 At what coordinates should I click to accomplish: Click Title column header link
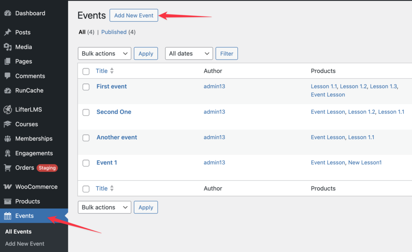[x=102, y=71]
